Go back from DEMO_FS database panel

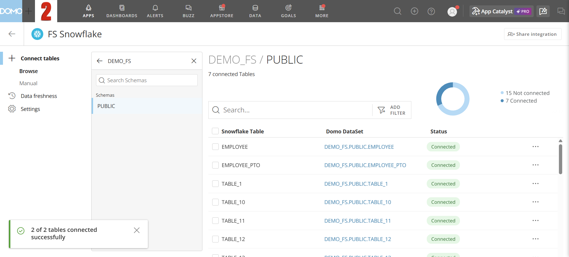click(100, 61)
